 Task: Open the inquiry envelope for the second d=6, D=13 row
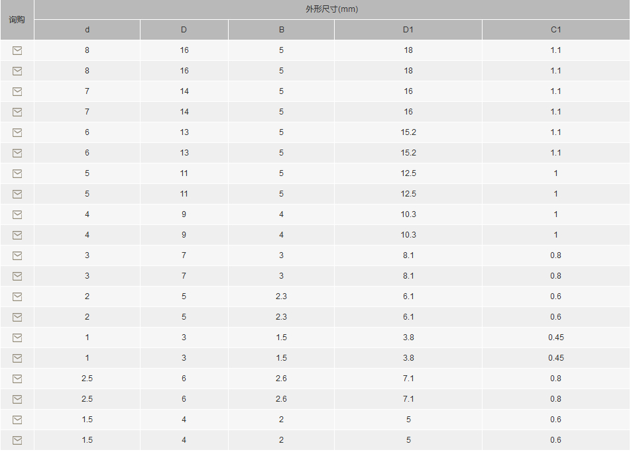pyautogui.click(x=17, y=153)
